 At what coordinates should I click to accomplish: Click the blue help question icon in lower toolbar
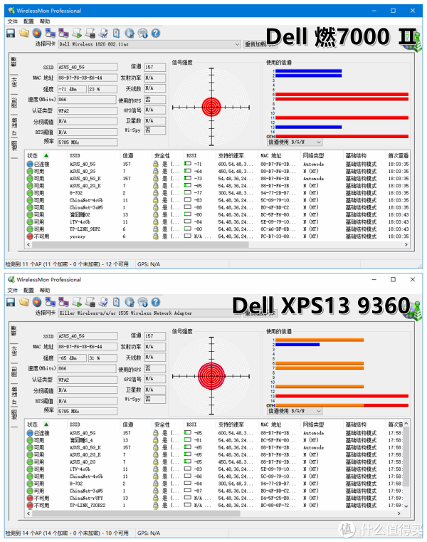coord(156,302)
